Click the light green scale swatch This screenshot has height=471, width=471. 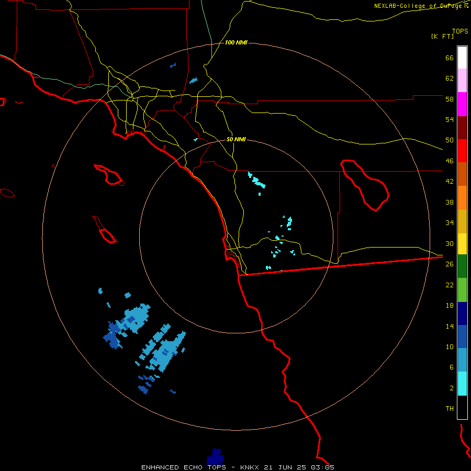pos(462,290)
